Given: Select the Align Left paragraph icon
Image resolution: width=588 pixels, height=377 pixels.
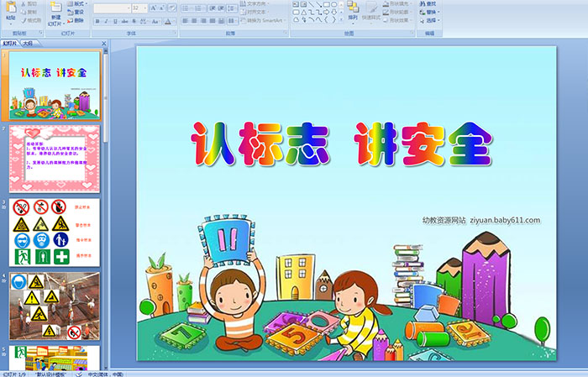Looking at the screenshot, I should point(186,21).
